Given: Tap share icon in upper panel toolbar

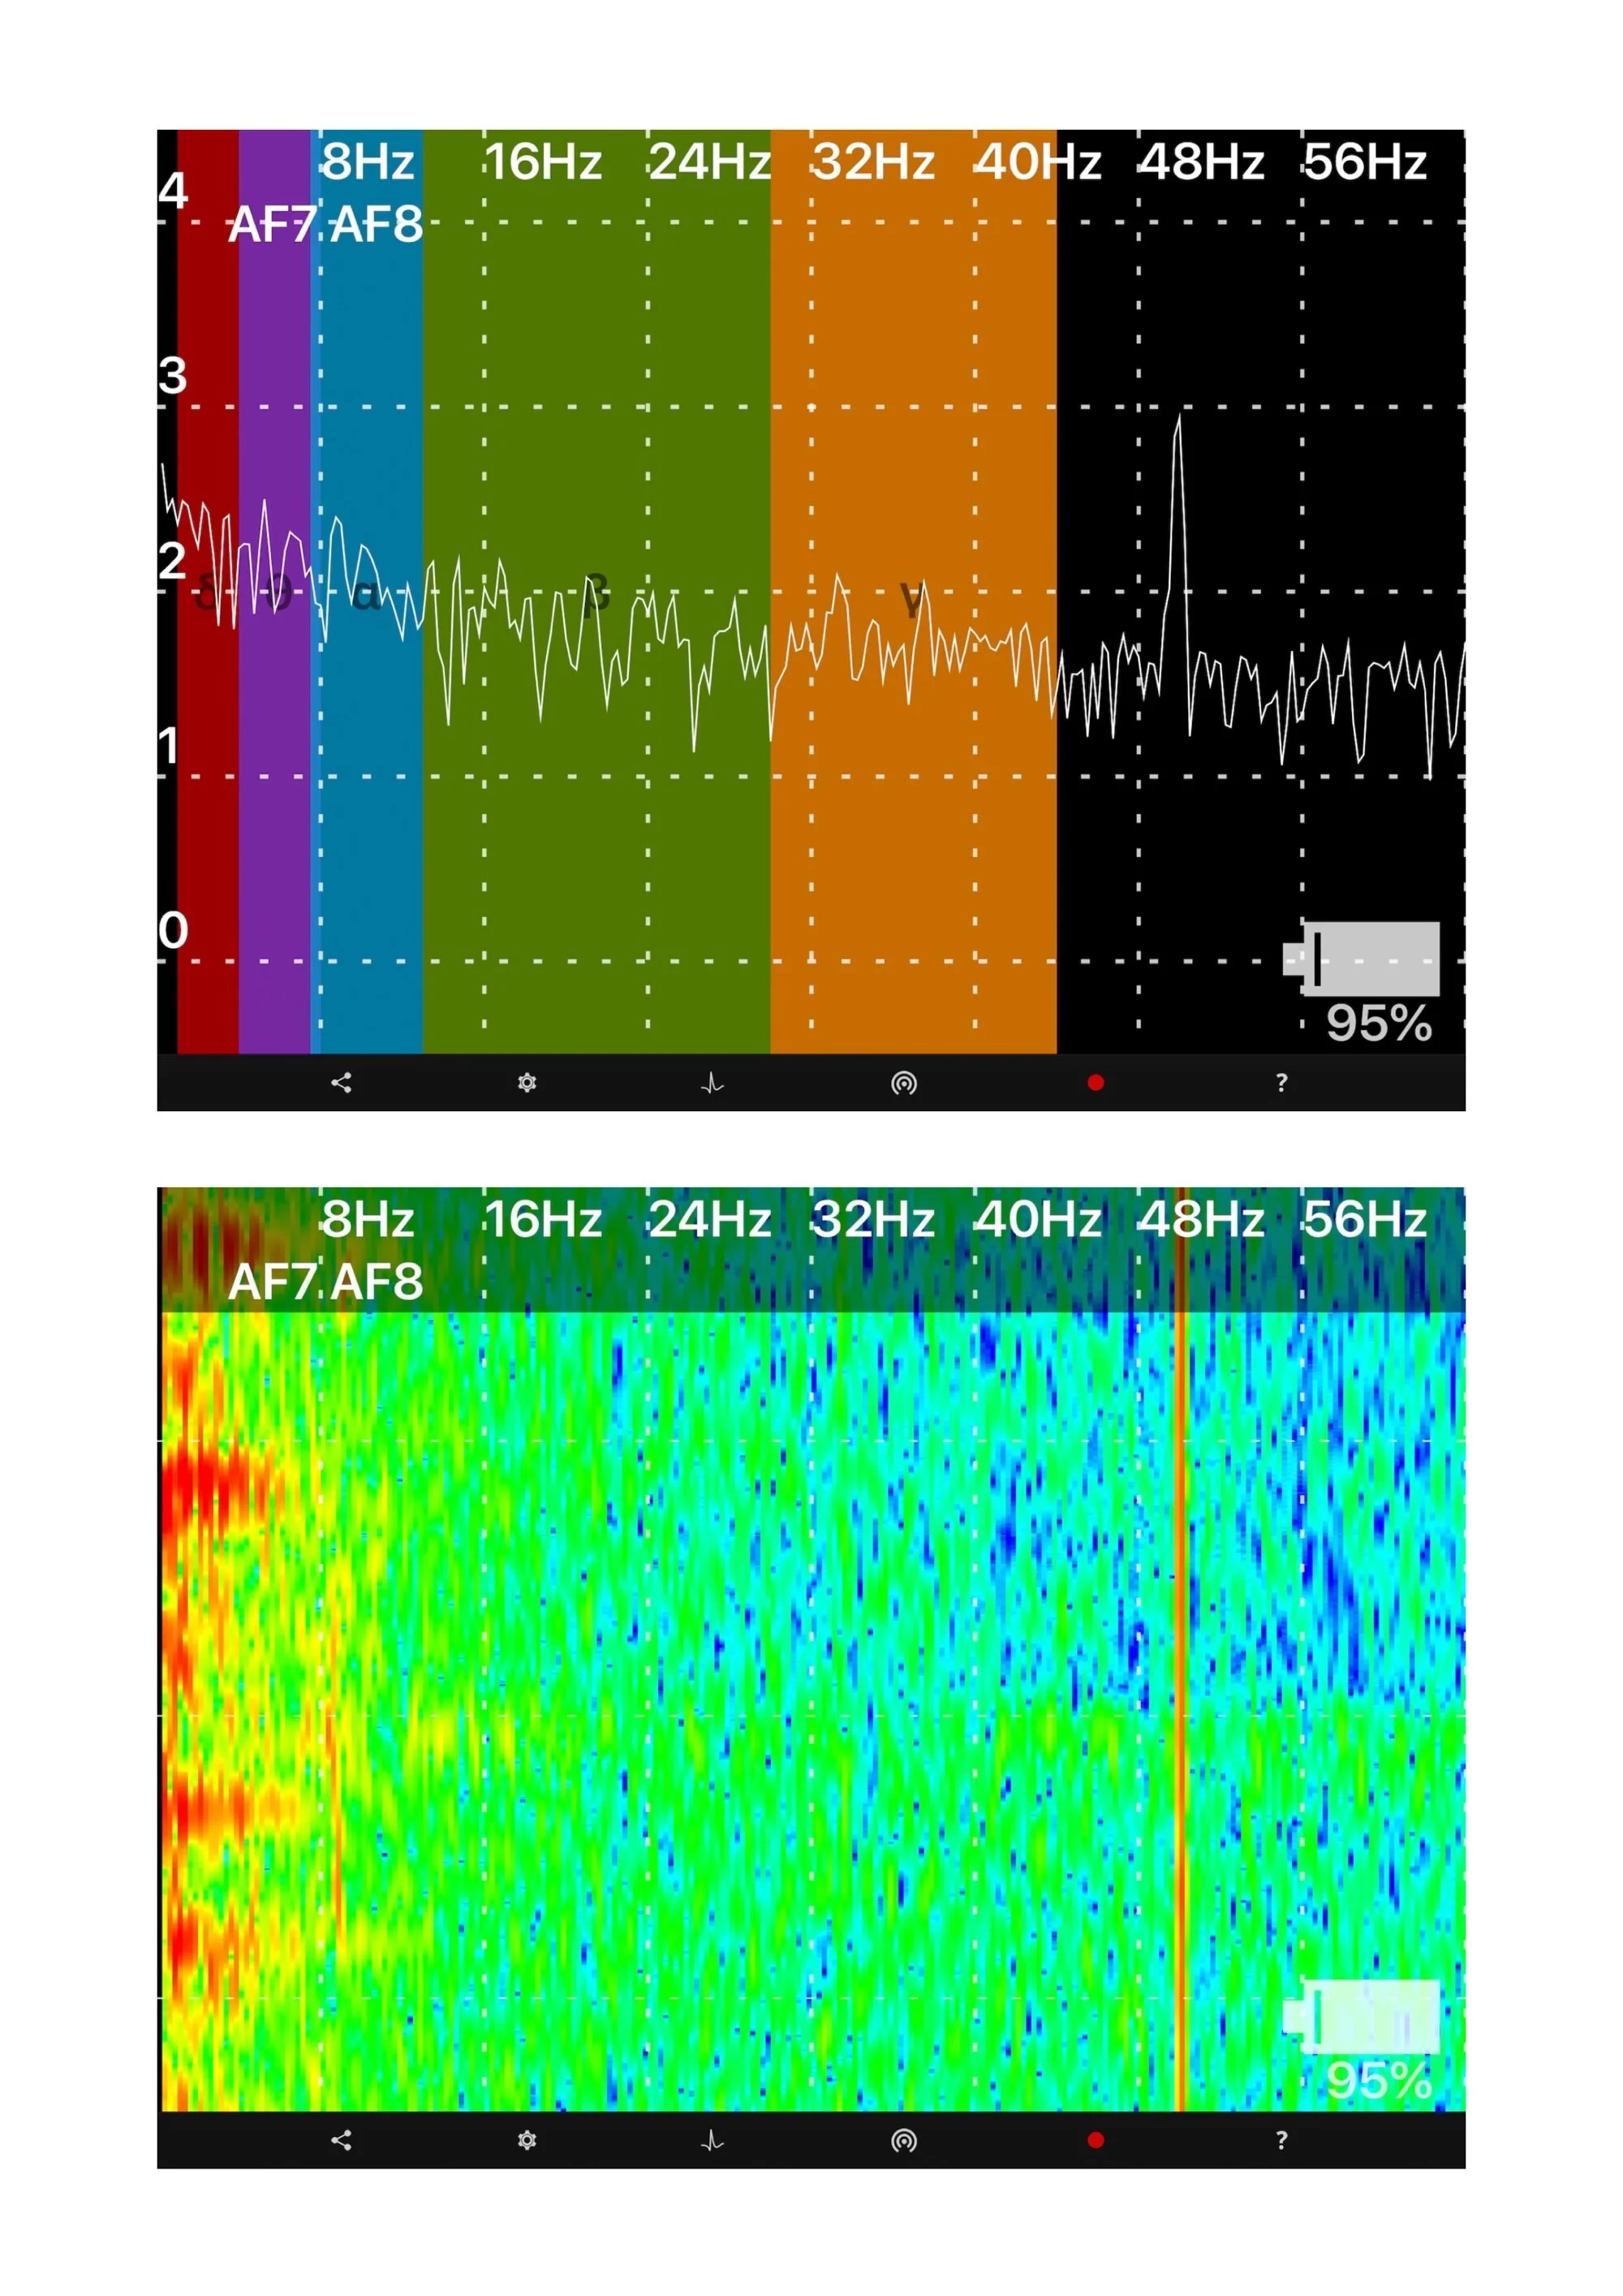Looking at the screenshot, I should tap(341, 1083).
